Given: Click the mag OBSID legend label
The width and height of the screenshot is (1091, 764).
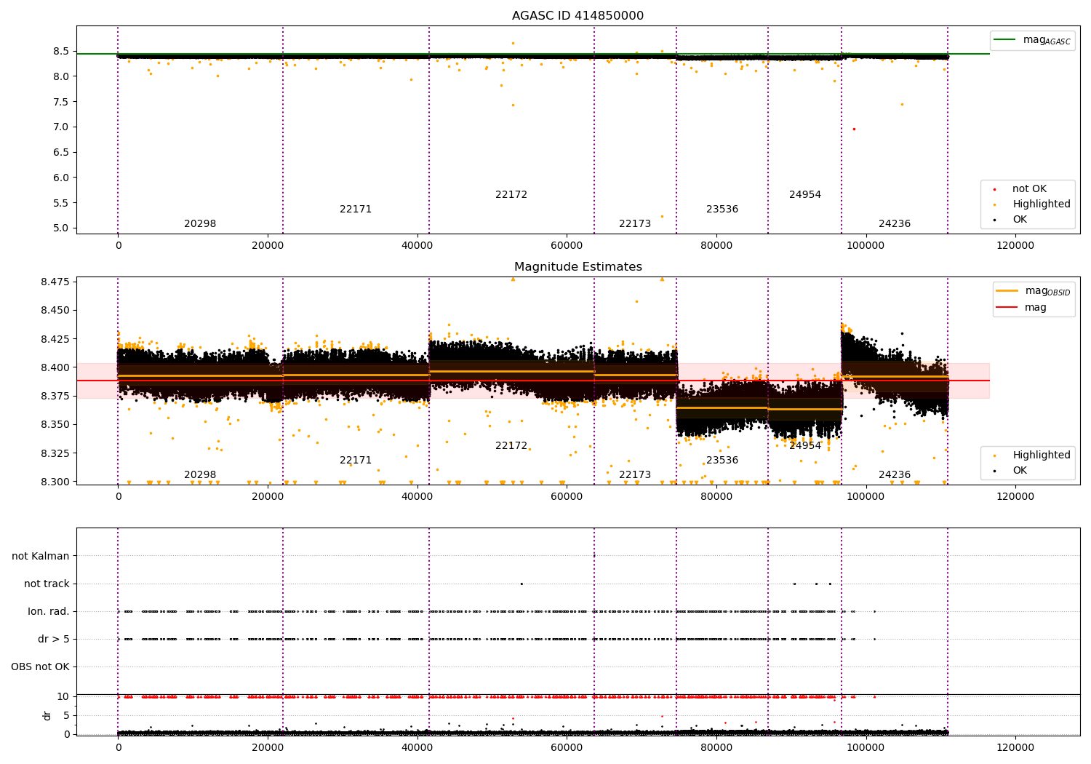Looking at the screenshot, I should pyautogui.click(x=1047, y=292).
